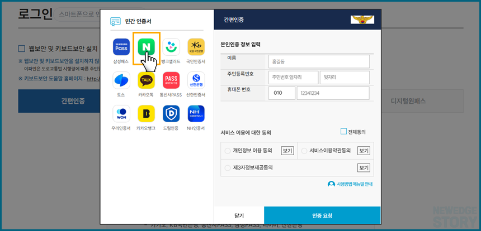Select the 드림인증 shield icon
This screenshot has width=481, height=231.
171,113
